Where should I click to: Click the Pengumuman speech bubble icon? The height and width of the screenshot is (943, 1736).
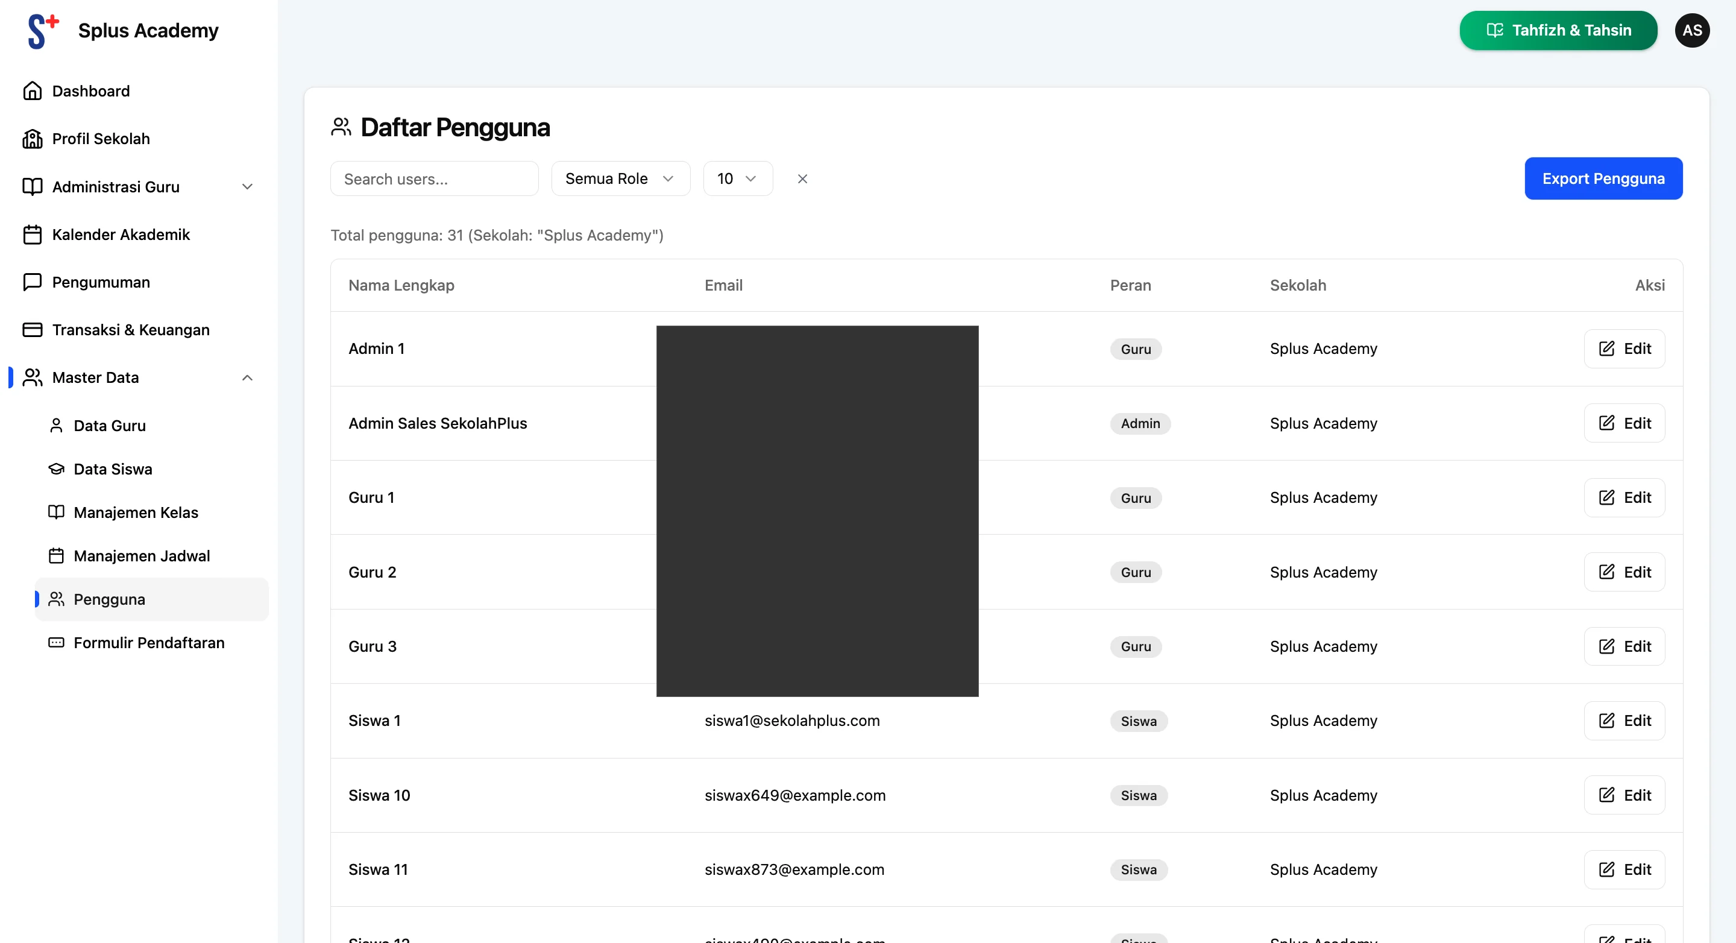(x=33, y=282)
